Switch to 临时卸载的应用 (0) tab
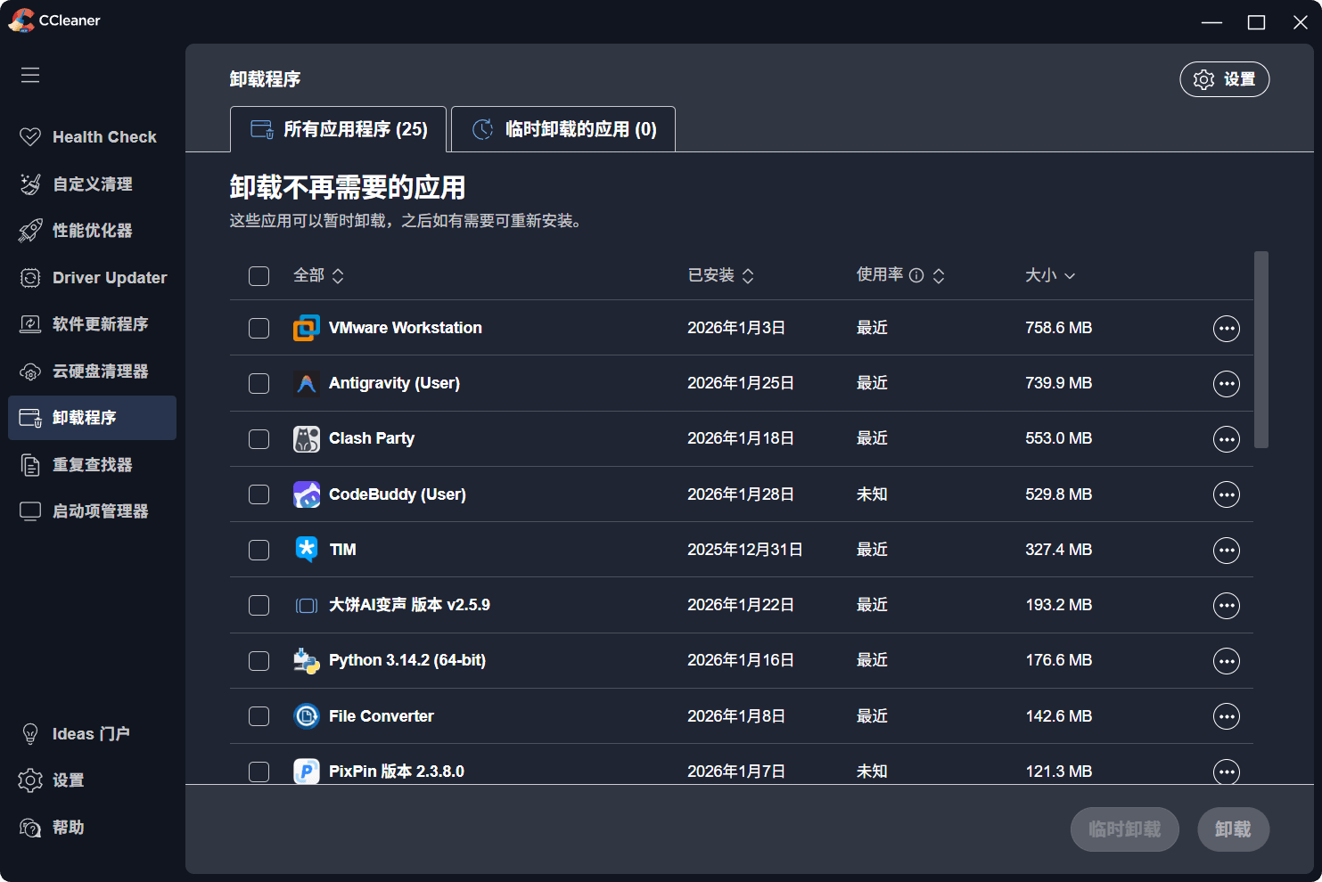1322x882 pixels. pos(563,129)
